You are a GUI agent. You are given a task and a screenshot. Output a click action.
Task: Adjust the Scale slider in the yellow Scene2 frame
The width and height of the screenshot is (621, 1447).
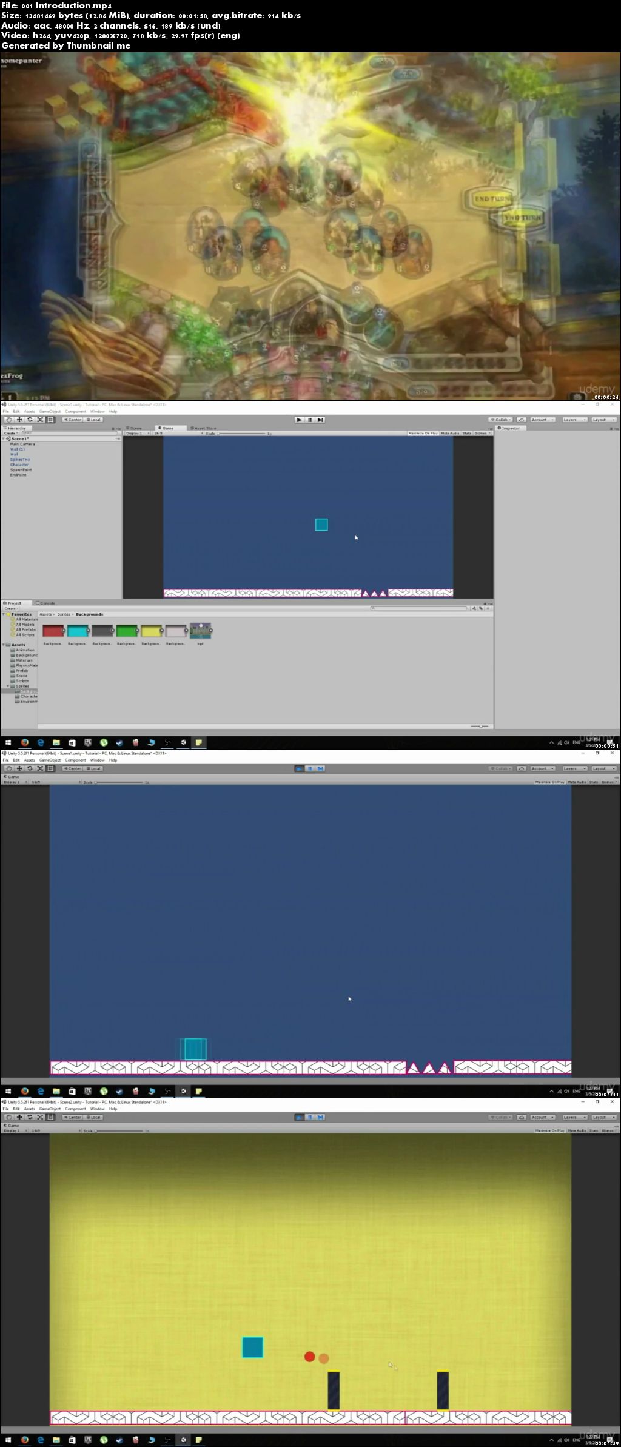(x=120, y=1130)
